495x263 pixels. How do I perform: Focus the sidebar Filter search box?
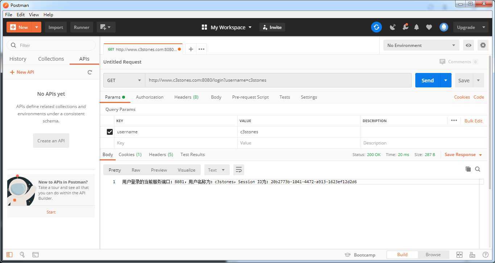point(51,45)
